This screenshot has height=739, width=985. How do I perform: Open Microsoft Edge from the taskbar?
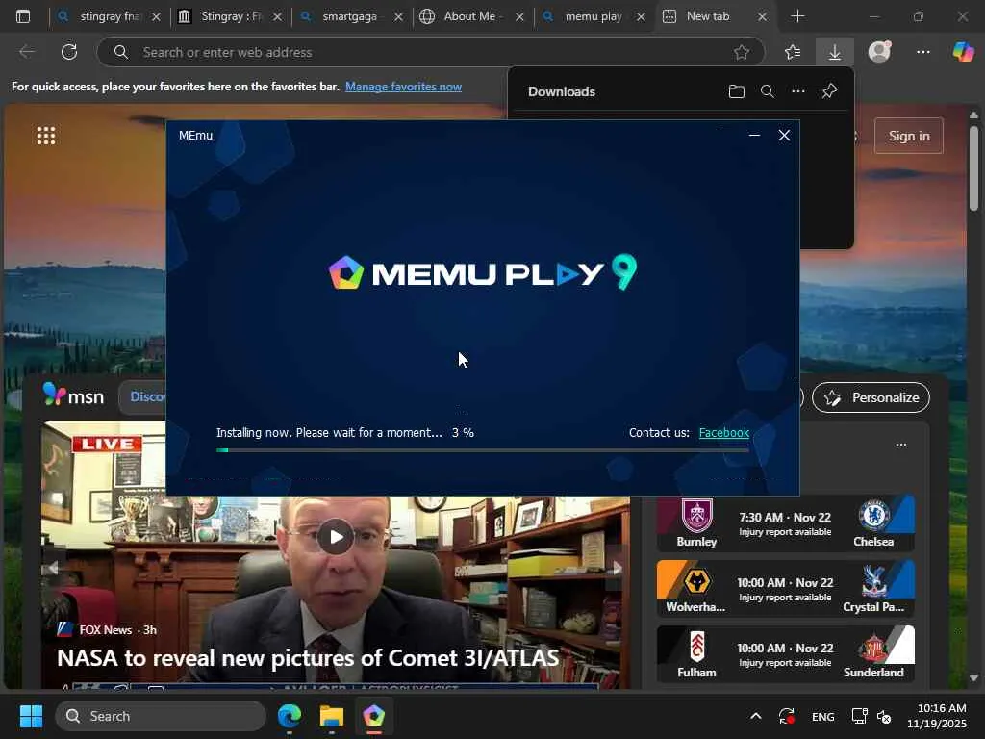[290, 716]
